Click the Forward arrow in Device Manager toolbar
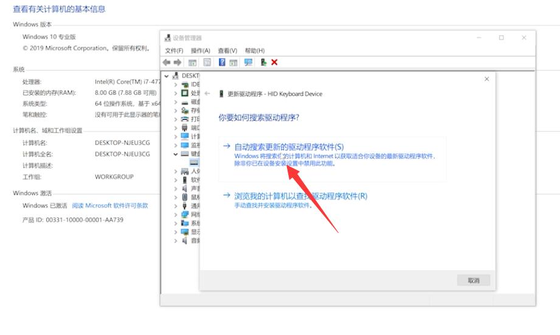The image size is (560, 335). (x=178, y=63)
